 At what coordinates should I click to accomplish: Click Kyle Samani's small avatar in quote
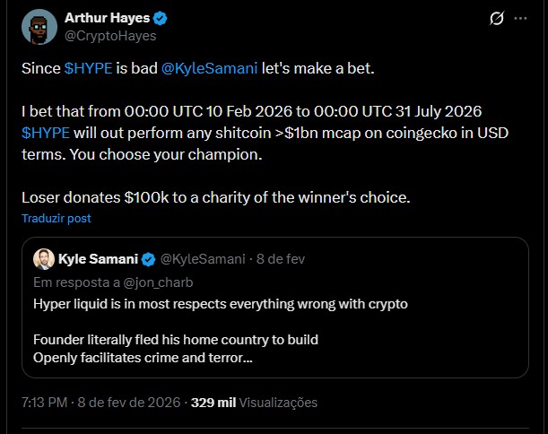click(43, 259)
